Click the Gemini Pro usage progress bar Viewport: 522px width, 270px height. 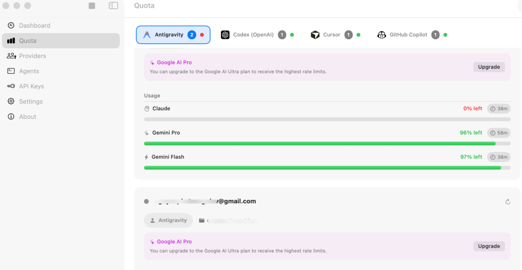point(327,143)
